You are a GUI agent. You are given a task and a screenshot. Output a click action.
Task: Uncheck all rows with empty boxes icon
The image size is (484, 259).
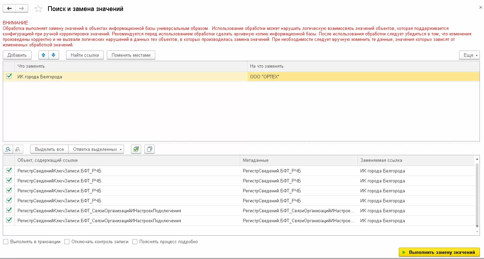pyautogui.click(x=149, y=149)
